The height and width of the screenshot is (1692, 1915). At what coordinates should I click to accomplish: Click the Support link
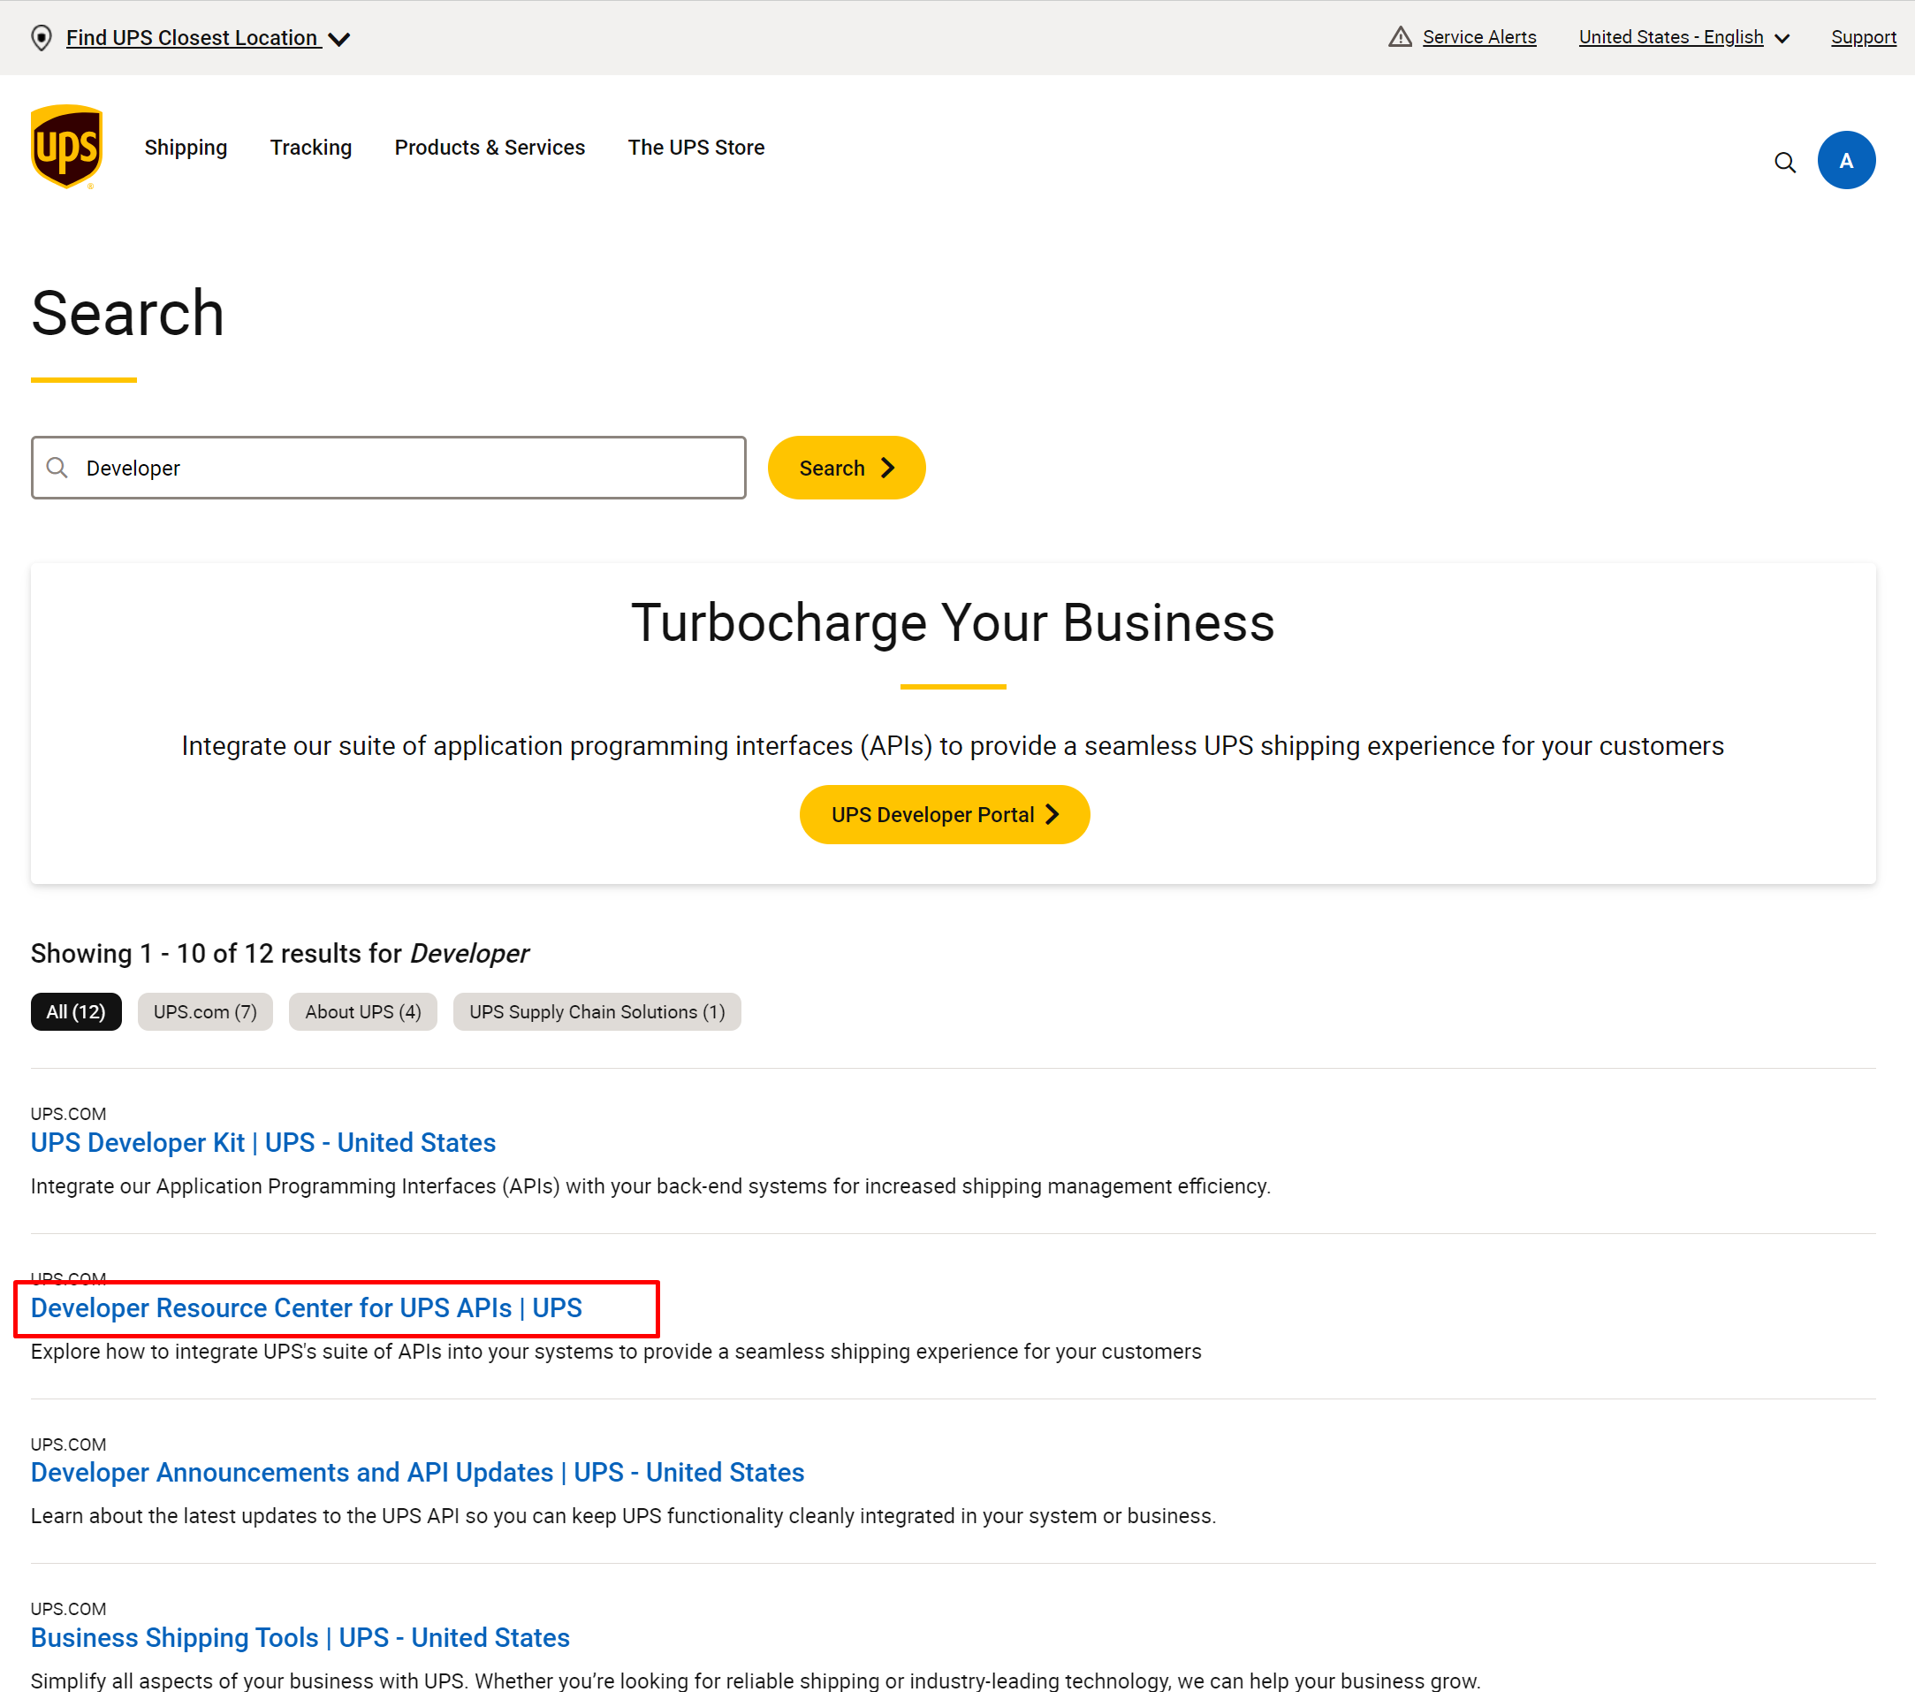click(1863, 36)
